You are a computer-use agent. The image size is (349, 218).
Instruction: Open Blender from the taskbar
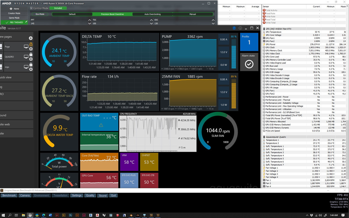point(131,215)
